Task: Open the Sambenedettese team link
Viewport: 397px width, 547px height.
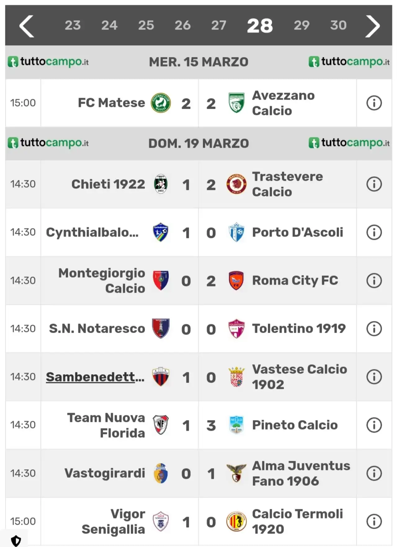Action: pyautogui.click(x=95, y=377)
